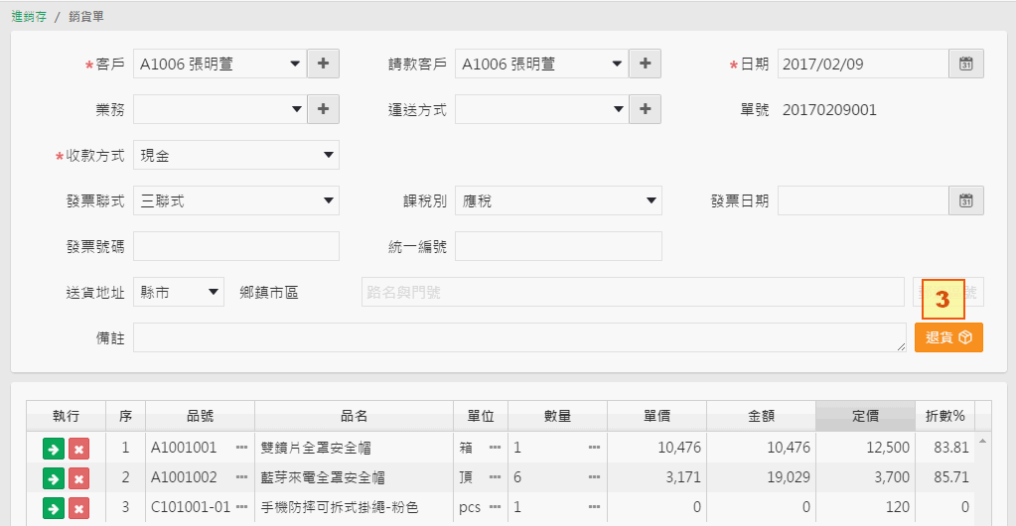Click the 單價 cell 10,476

point(657,448)
